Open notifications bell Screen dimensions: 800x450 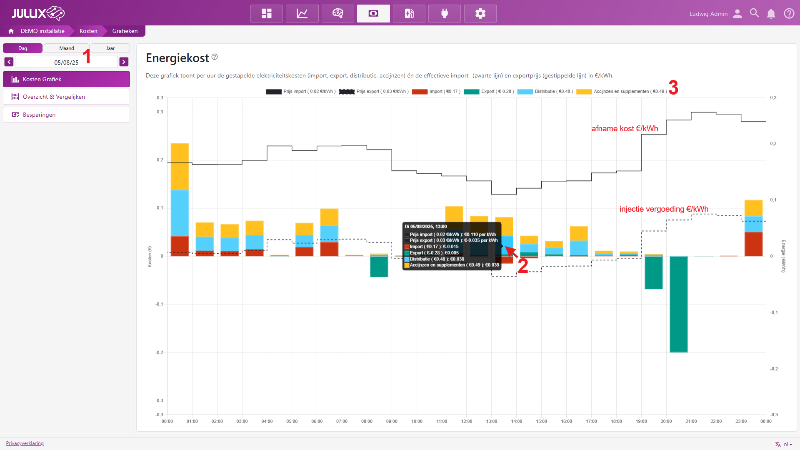click(771, 14)
